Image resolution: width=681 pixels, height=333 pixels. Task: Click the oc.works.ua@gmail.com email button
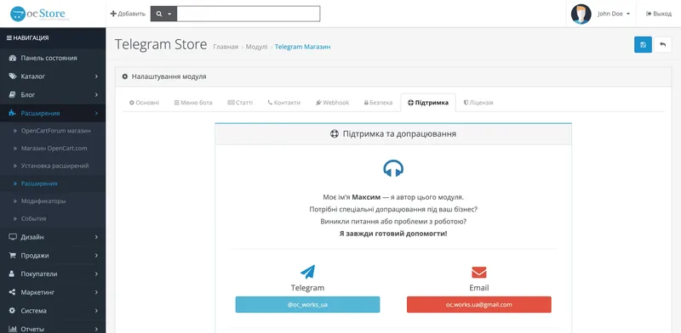pyautogui.click(x=479, y=304)
